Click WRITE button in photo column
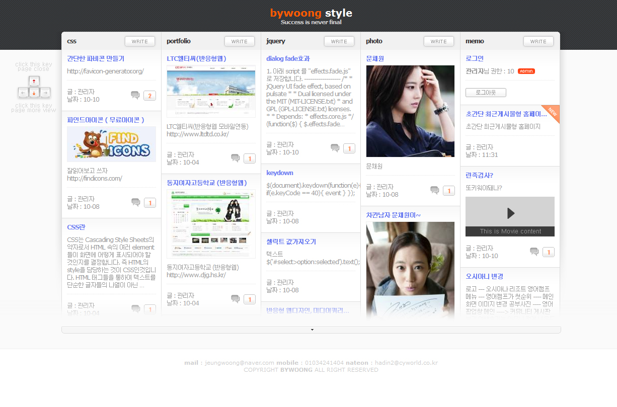The image size is (617, 407). pos(438,41)
